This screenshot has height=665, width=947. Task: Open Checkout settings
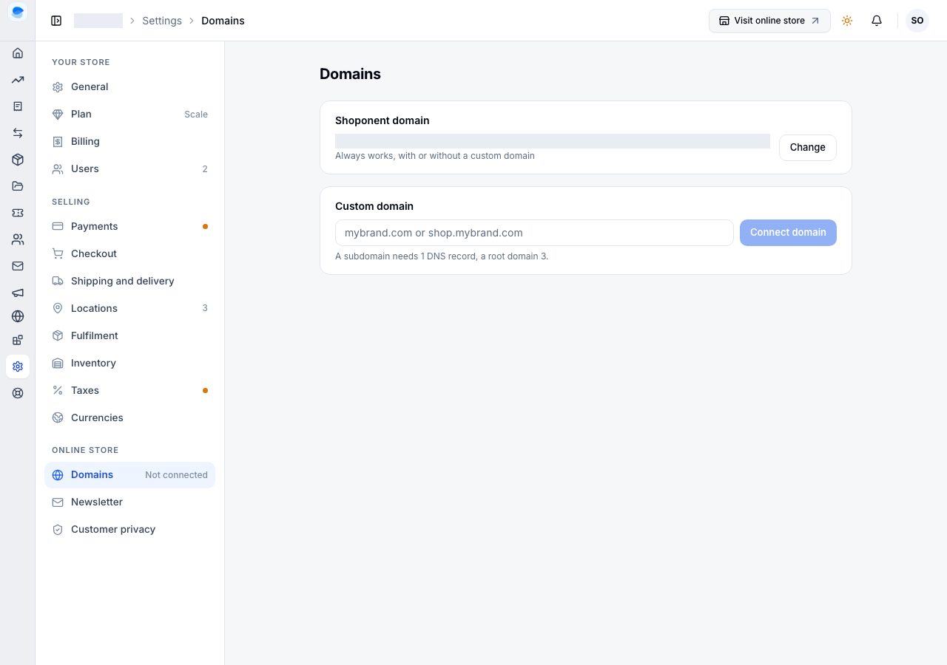tap(129, 253)
